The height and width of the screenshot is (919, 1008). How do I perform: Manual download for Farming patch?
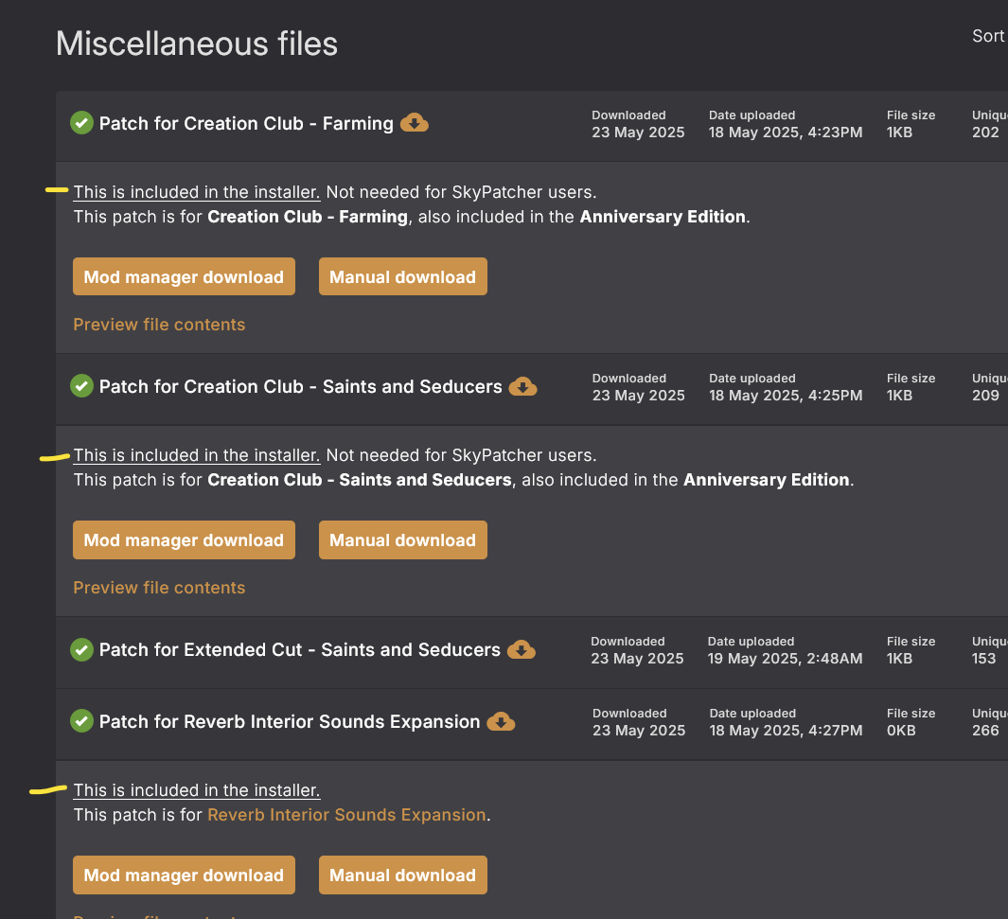402,277
